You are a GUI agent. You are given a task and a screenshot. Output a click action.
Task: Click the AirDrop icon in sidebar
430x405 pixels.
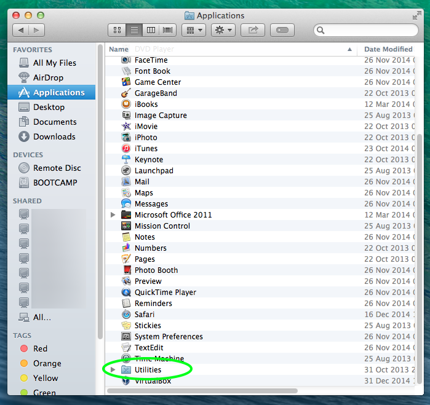(24, 78)
